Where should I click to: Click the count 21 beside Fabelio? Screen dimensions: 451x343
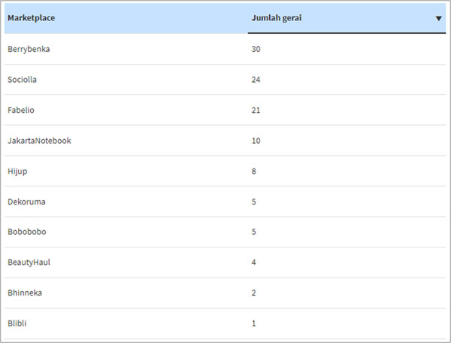256,110
